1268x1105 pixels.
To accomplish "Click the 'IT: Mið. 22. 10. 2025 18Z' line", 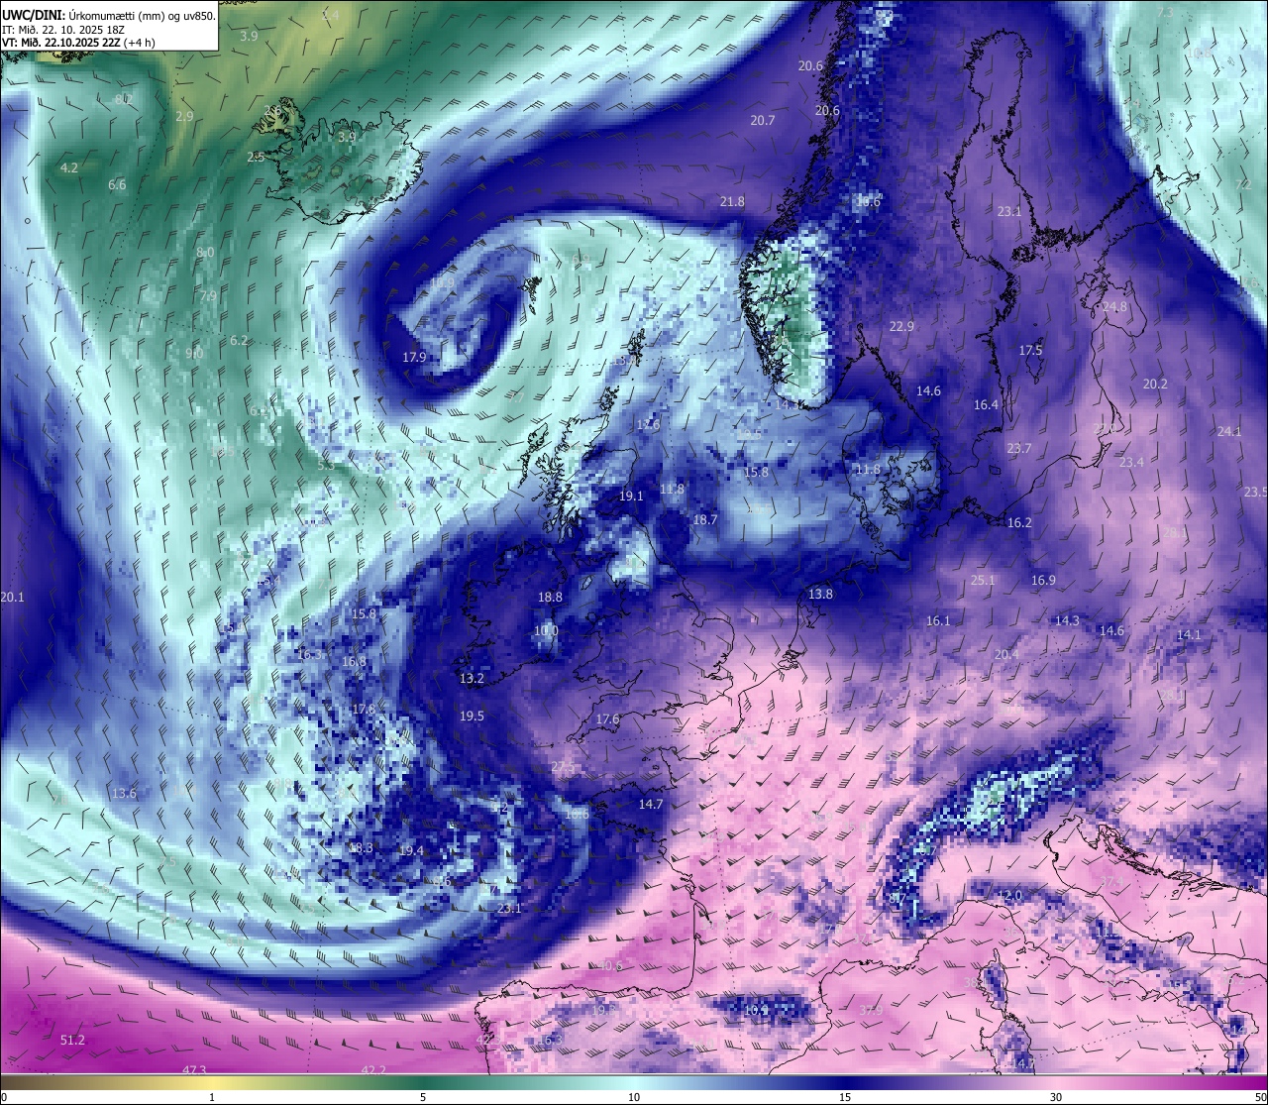I will coord(63,30).
